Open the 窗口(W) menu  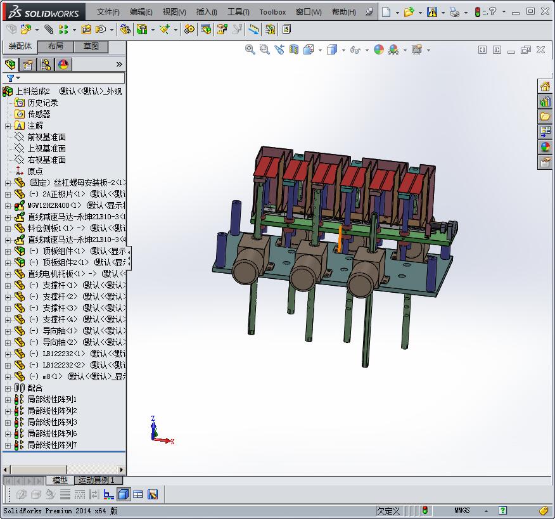(309, 12)
